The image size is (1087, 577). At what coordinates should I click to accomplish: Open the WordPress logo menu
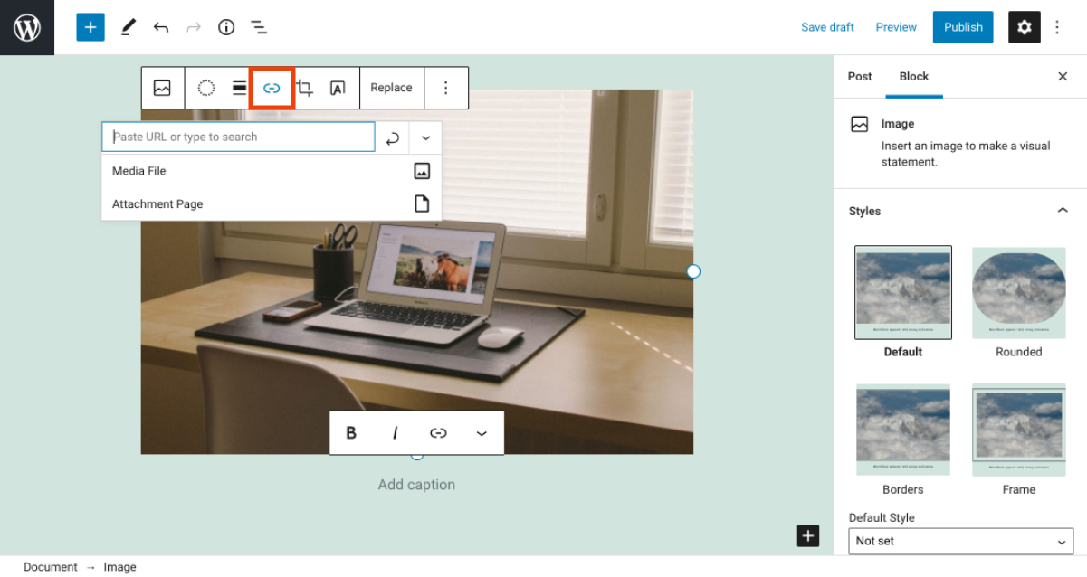coord(27,27)
